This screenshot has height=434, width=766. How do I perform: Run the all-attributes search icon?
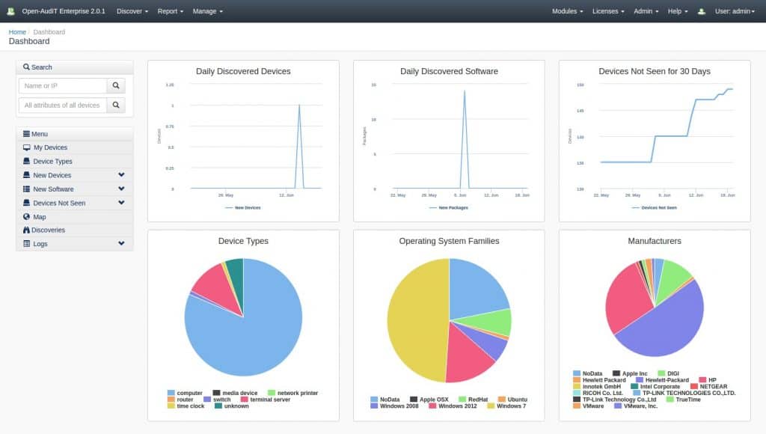(x=117, y=105)
